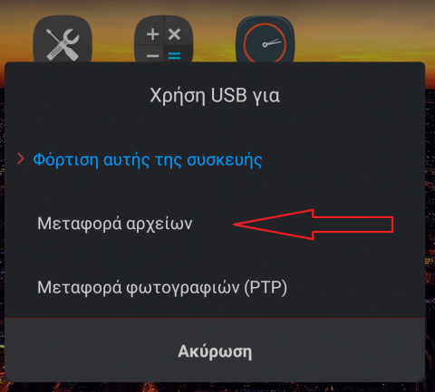
Task: Click the red chevron beside Φόρτιση
Action: click(x=21, y=158)
